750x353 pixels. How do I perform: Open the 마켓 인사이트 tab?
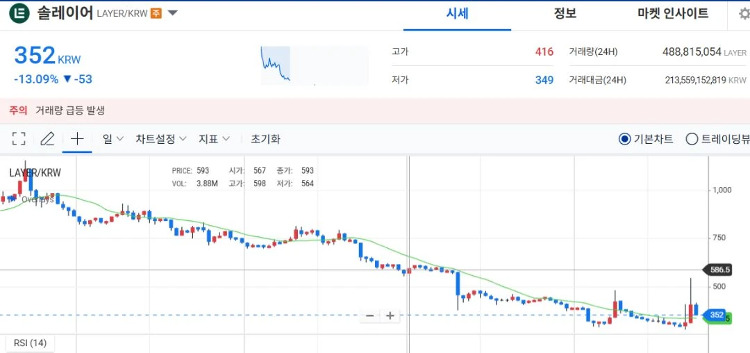[x=673, y=14]
